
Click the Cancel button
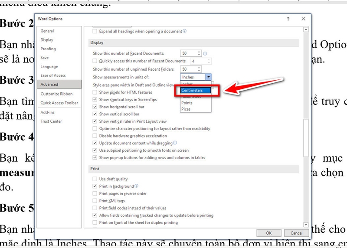coord(297,233)
